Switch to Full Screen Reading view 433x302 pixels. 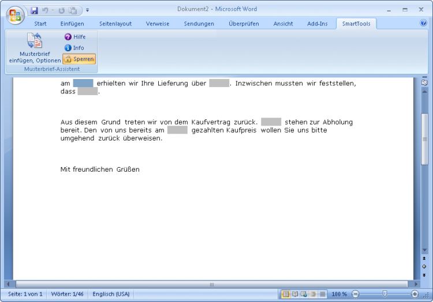(x=294, y=294)
